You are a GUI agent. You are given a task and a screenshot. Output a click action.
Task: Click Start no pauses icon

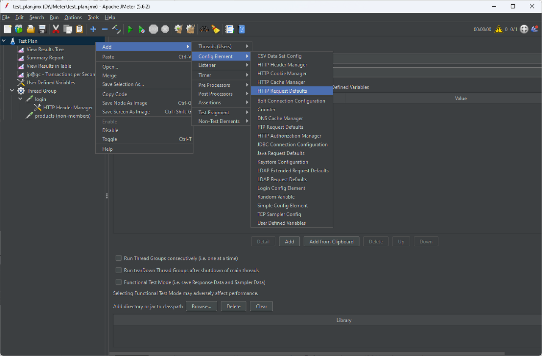(x=142, y=29)
